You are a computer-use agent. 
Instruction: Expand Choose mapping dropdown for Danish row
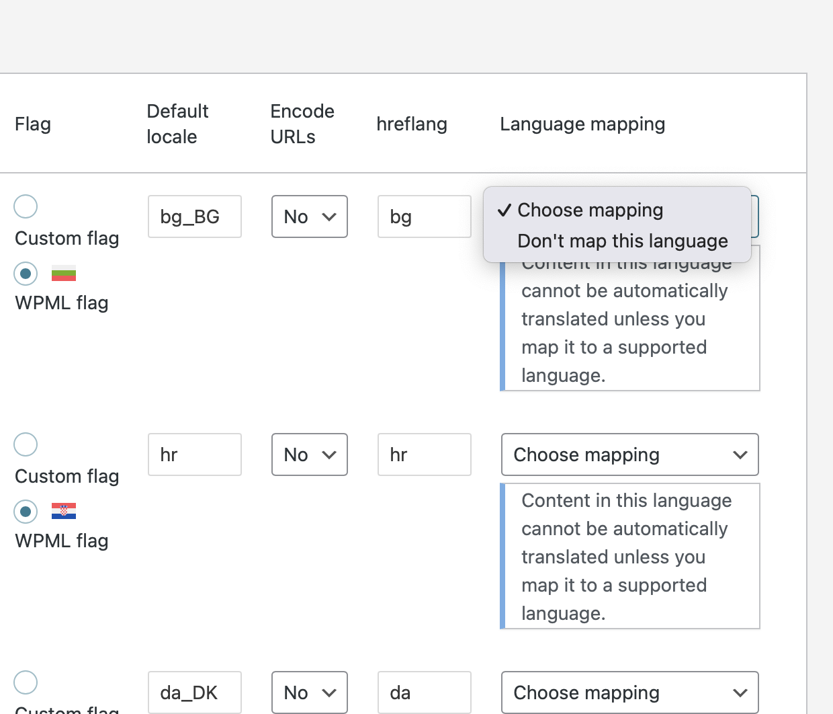pos(629,692)
